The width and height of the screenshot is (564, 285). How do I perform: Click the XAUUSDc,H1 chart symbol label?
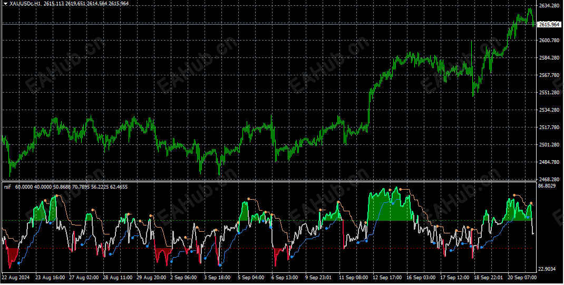click(x=25, y=4)
